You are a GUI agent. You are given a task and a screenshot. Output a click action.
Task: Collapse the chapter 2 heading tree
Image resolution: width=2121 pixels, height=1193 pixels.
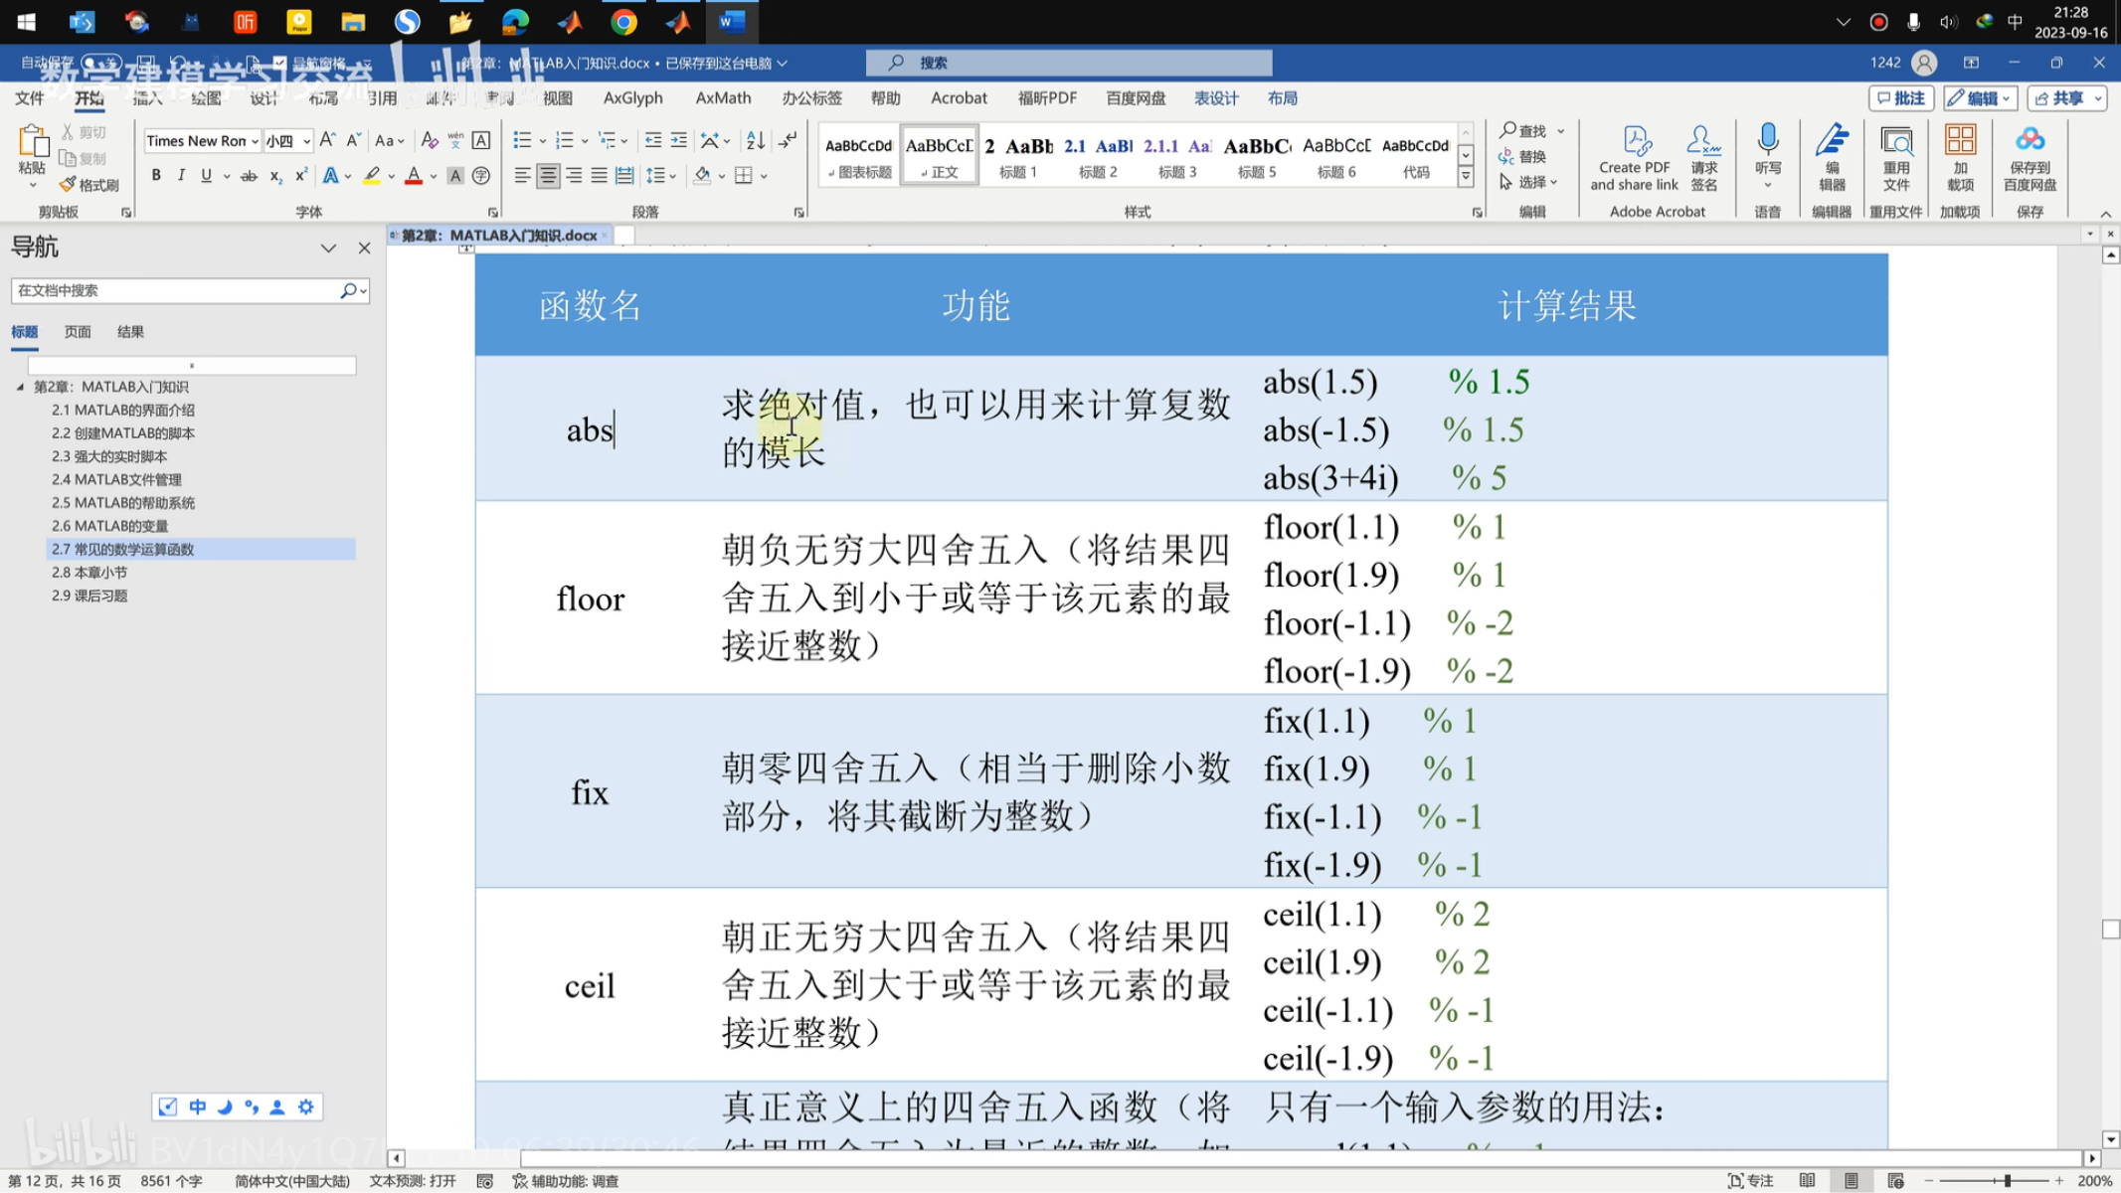[x=20, y=387]
